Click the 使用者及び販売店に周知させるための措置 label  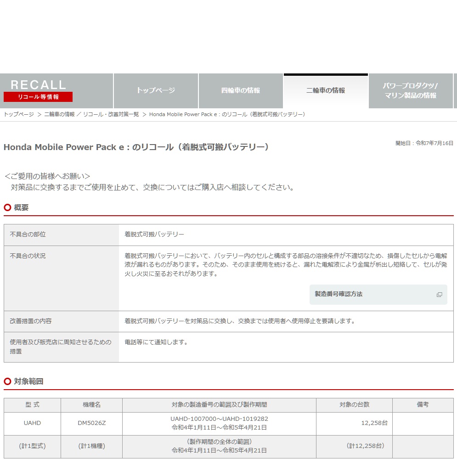tap(61, 346)
